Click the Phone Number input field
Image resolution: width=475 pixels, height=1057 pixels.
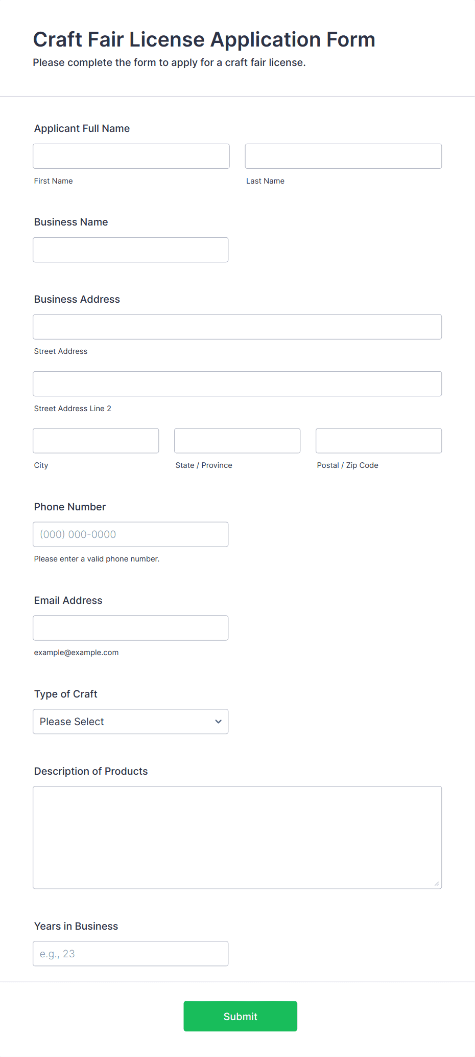(131, 534)
